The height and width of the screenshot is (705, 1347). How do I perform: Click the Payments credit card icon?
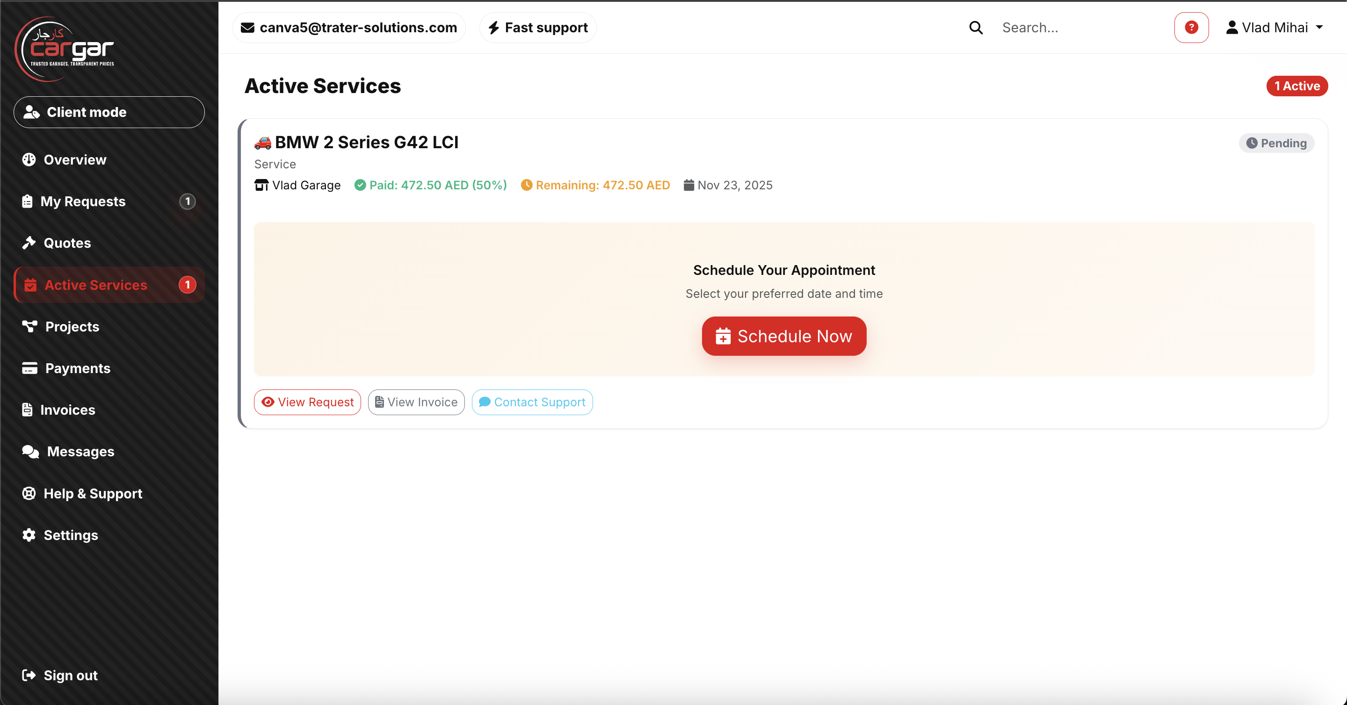[30, 368]
